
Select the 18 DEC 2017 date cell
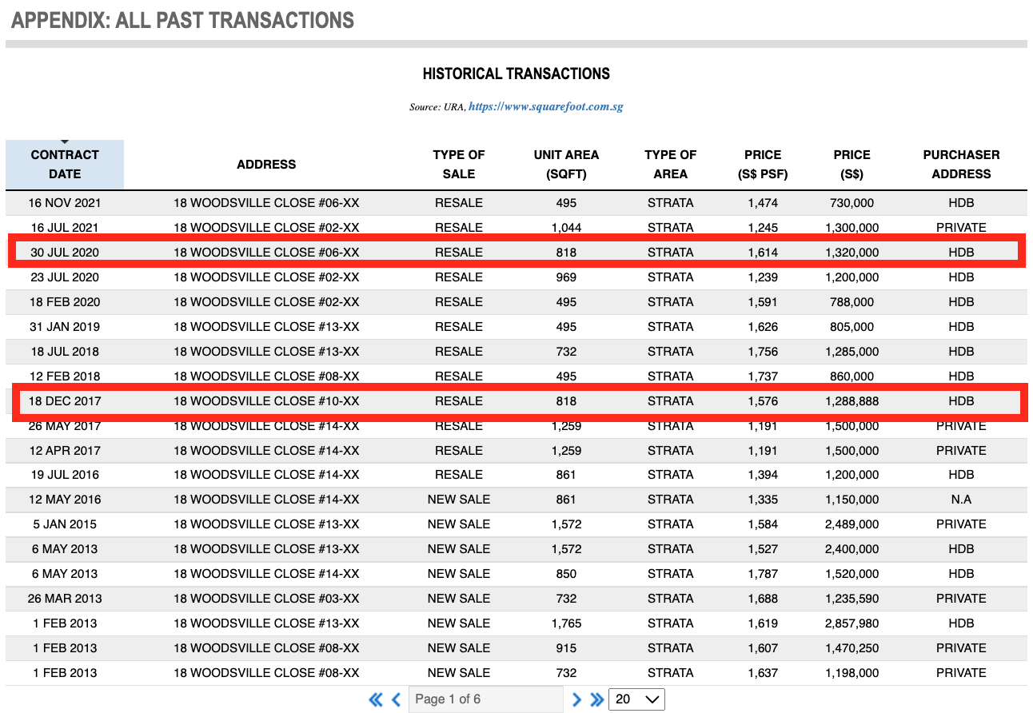click(x=65, y=401)
